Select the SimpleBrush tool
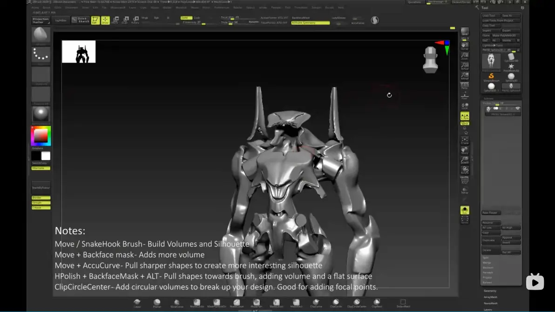The image size is (555, 312). tap(491, 77)
